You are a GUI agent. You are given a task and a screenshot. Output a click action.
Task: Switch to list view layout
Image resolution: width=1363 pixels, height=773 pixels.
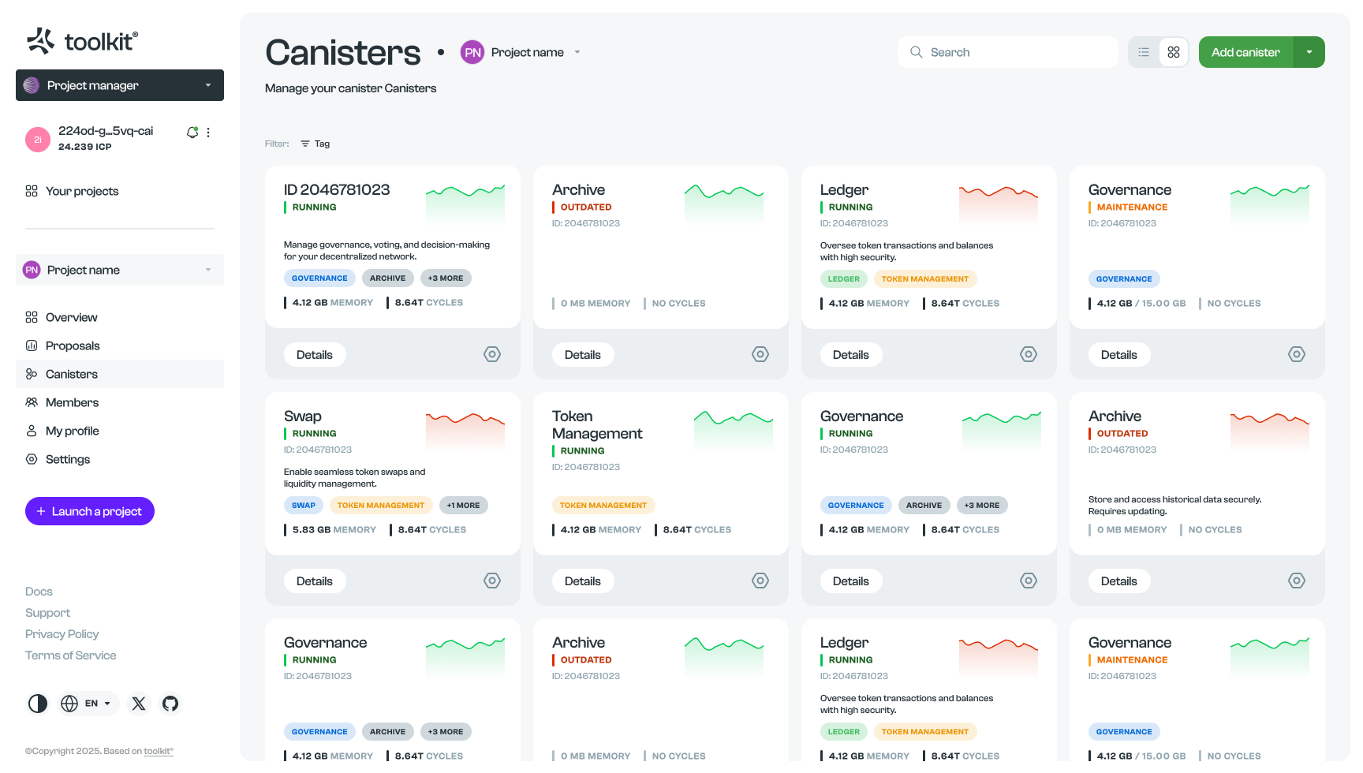(x=1144, y=52)
